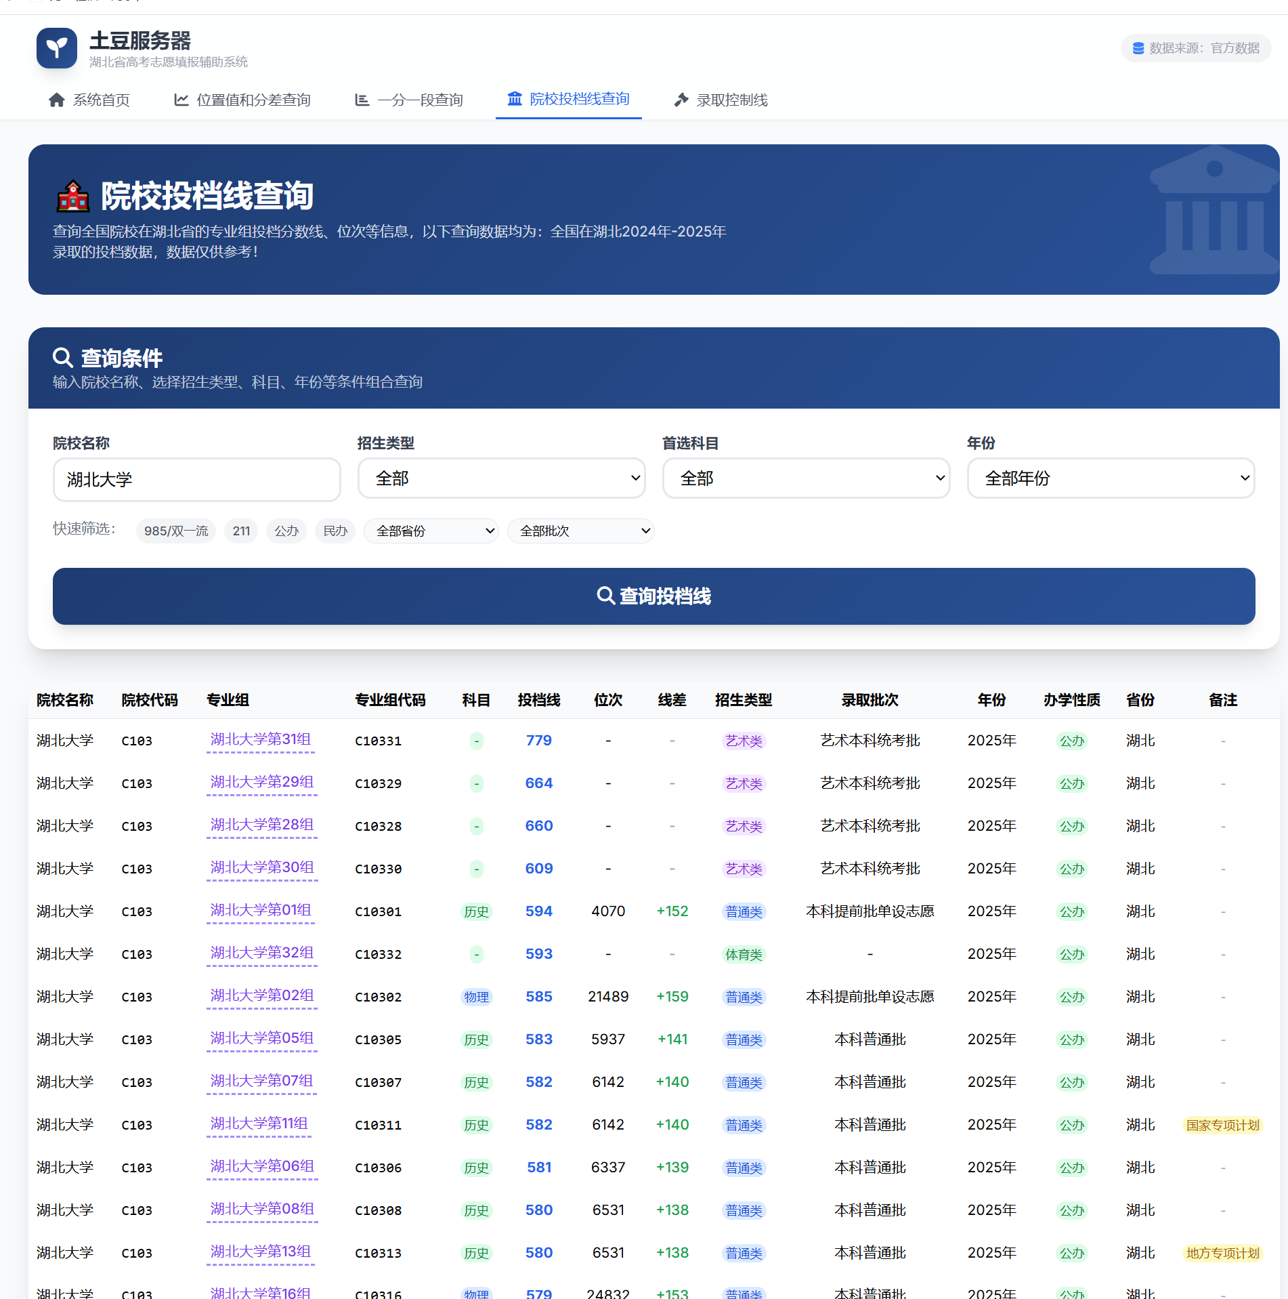
Task: Click the code cell C10331
Action: [x=379, y=741]
